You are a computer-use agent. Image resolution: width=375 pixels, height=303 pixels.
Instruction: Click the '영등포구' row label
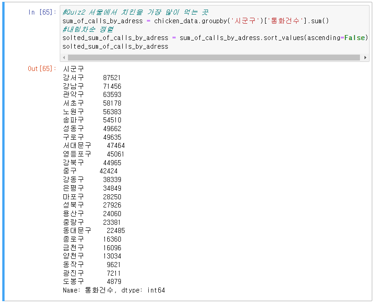[x=77, y=154]
